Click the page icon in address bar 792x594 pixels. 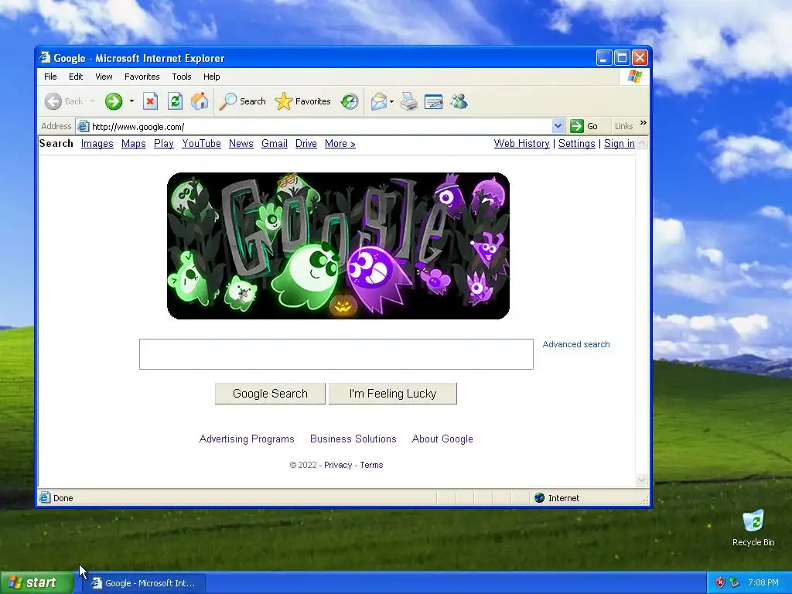coord(84,126)
